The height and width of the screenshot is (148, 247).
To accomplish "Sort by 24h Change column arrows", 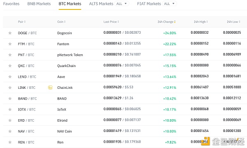I will point(175,22).
